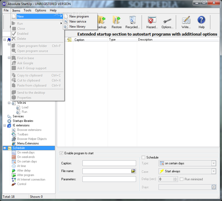Screen dimensions: 222x201
Task: Click the Delay (sec) number field
Action: click(166, 179)
